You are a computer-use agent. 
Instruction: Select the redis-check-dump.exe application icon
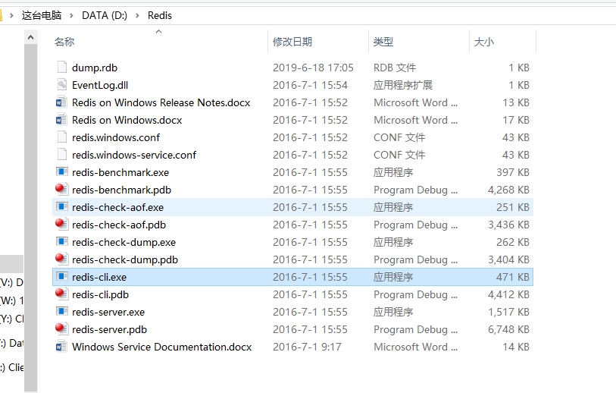(61, 241)
